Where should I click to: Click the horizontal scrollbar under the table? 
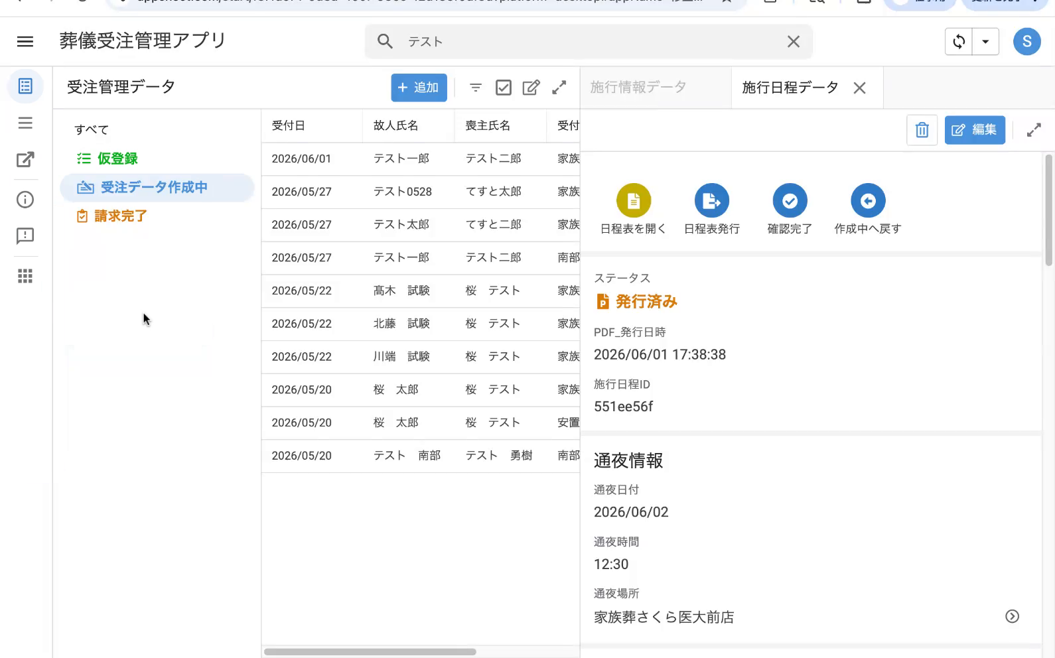(x=370, y=651)
